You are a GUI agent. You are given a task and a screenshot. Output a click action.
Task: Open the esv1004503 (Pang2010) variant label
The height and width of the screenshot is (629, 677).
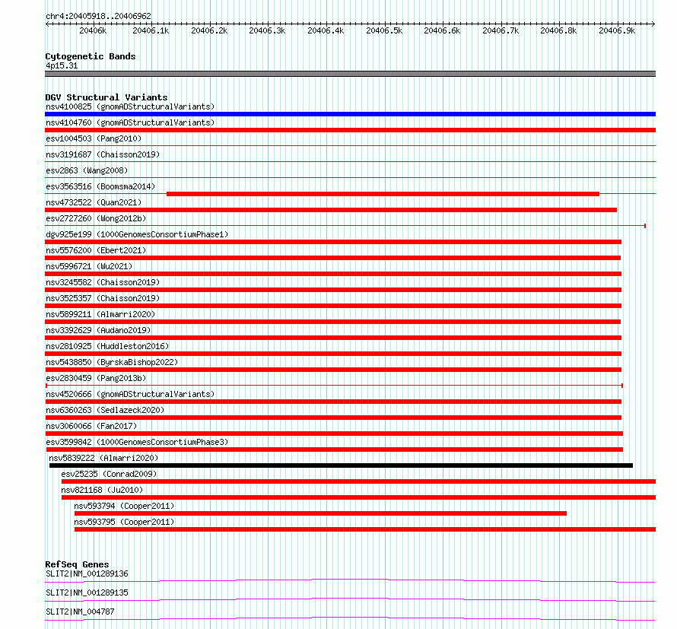pyautogui.click(x=94, y=138)
